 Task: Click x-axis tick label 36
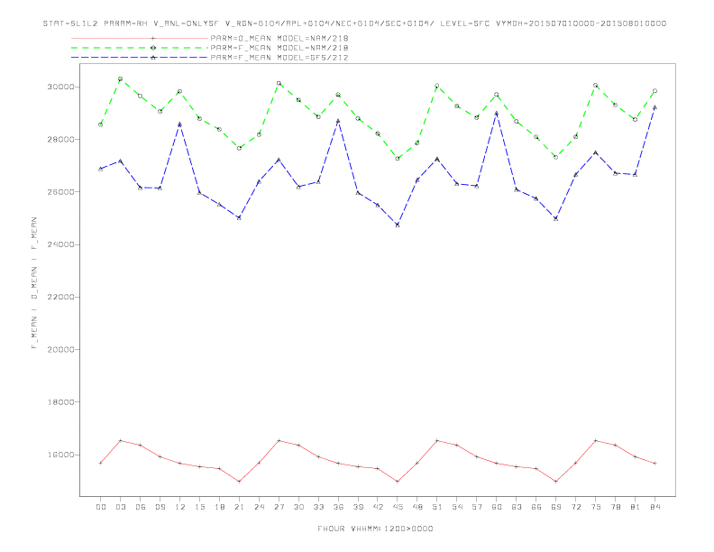338,507
